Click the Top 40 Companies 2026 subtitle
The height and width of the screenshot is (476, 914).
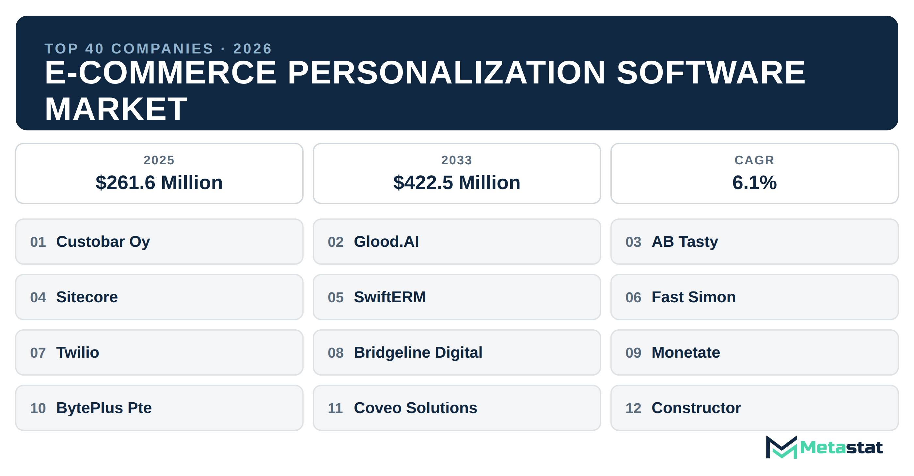pyautogui.click(x=158, y=49)
